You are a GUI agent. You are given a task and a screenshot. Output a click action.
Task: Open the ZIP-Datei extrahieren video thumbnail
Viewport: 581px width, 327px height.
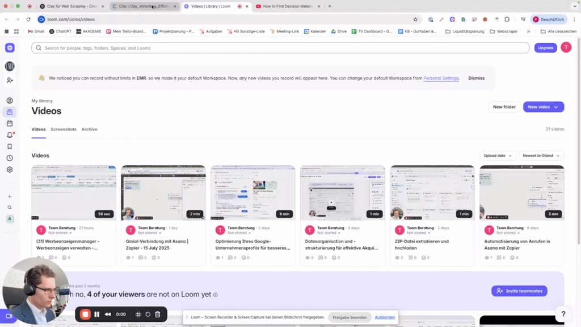(x=432, y=192)
